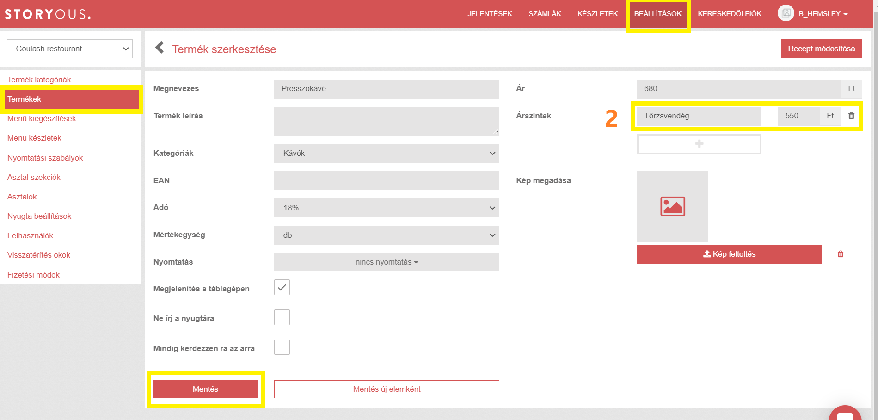Screen dimensions: 878x420
Task: Click the Törzsvendég price level name field
Action: (699, 116)
